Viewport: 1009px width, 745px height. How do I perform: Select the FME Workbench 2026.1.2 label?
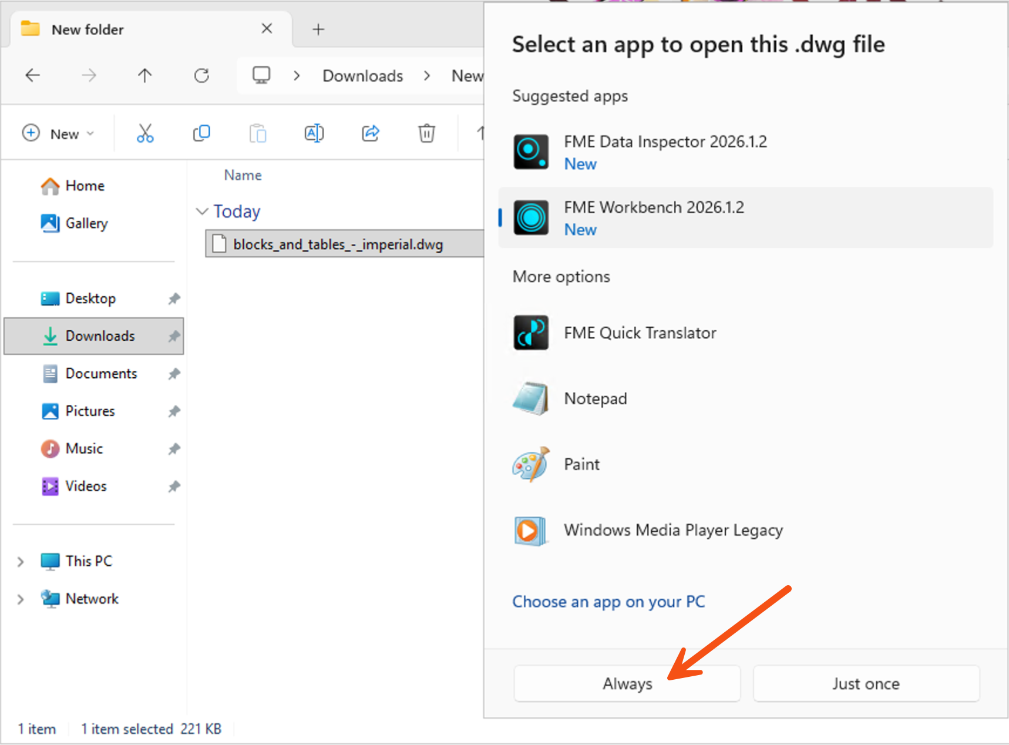pyautogui.click(x=654, y=207)
